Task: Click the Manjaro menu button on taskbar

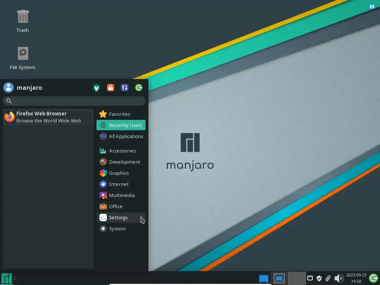Action: point(7,278)
